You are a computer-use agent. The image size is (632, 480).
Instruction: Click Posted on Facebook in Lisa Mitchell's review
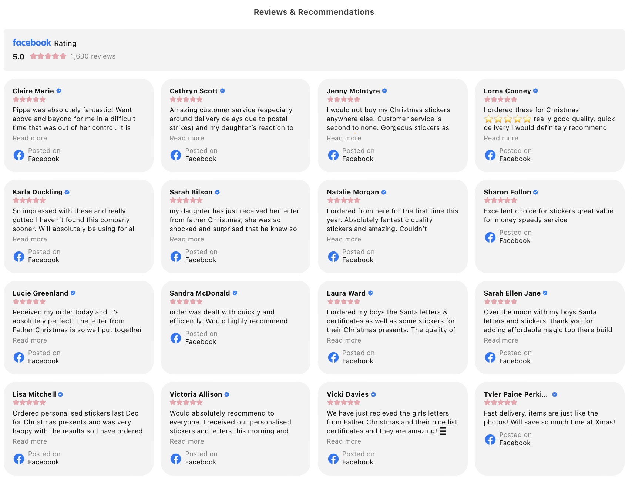(44, 458)
